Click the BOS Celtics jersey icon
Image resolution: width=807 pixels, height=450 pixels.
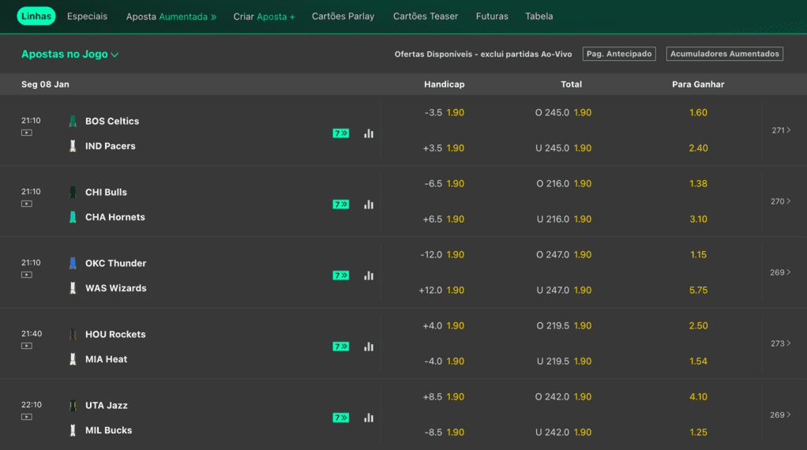pyautogui.click(x=73, y=122)
